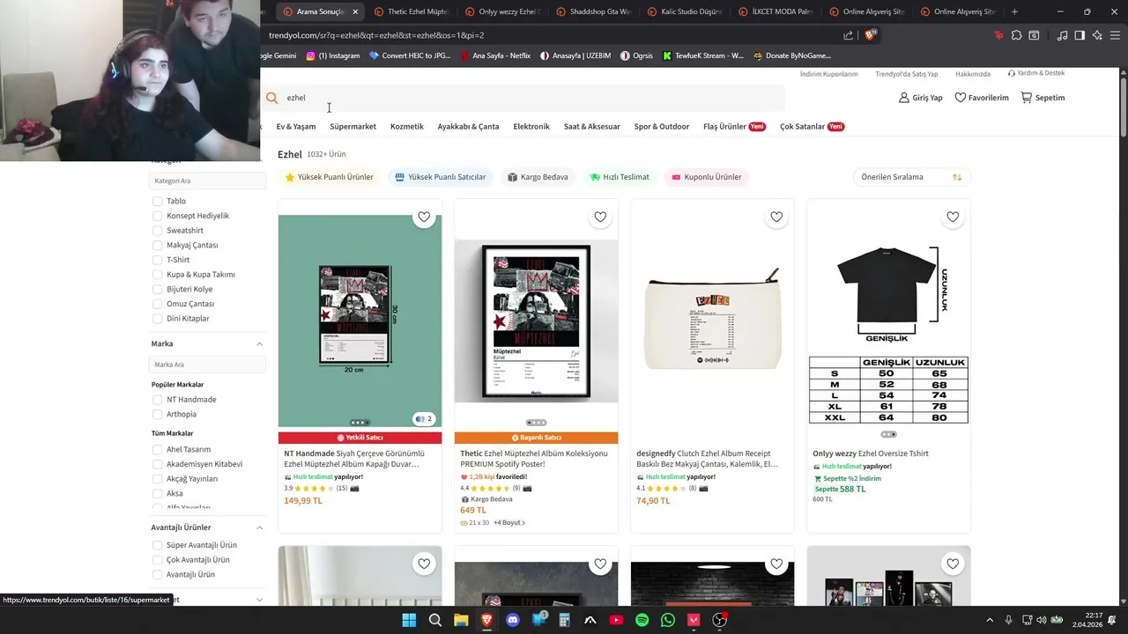Click the Instagram bookmark
The width and height of the screenshot is (1128, 634).
pyautogui.click(x=333, y=55)
